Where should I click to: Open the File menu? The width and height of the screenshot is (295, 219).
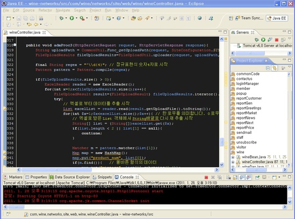coord(6,10)
